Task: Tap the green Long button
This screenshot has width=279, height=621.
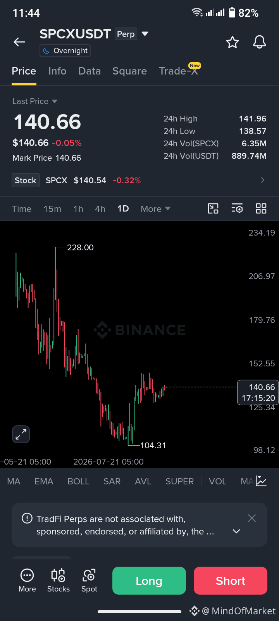Action: click(x=149, y=581)
